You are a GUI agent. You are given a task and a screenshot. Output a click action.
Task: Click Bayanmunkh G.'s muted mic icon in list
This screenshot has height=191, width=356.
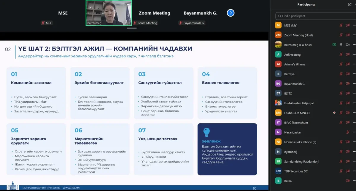click(341, 84)
